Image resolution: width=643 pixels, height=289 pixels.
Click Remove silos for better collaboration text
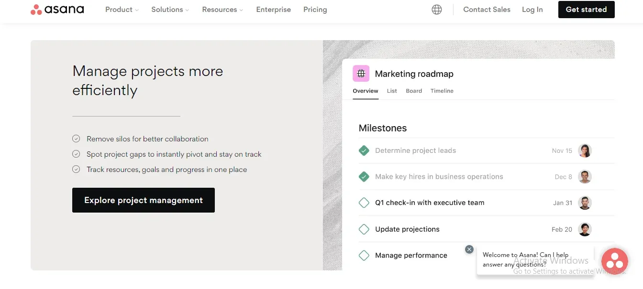[x=147, y=139]
